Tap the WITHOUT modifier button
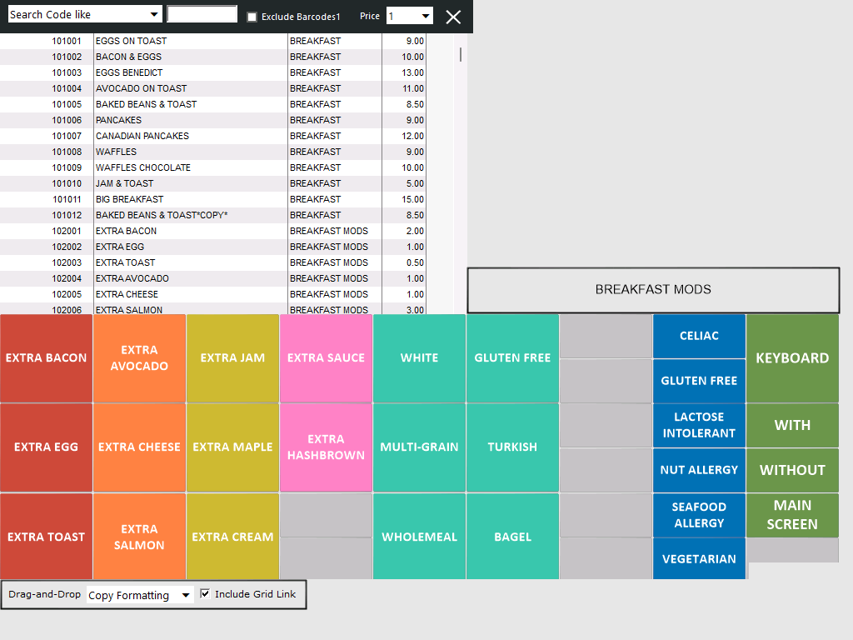853x640 pixels. [x=792, y=470]
